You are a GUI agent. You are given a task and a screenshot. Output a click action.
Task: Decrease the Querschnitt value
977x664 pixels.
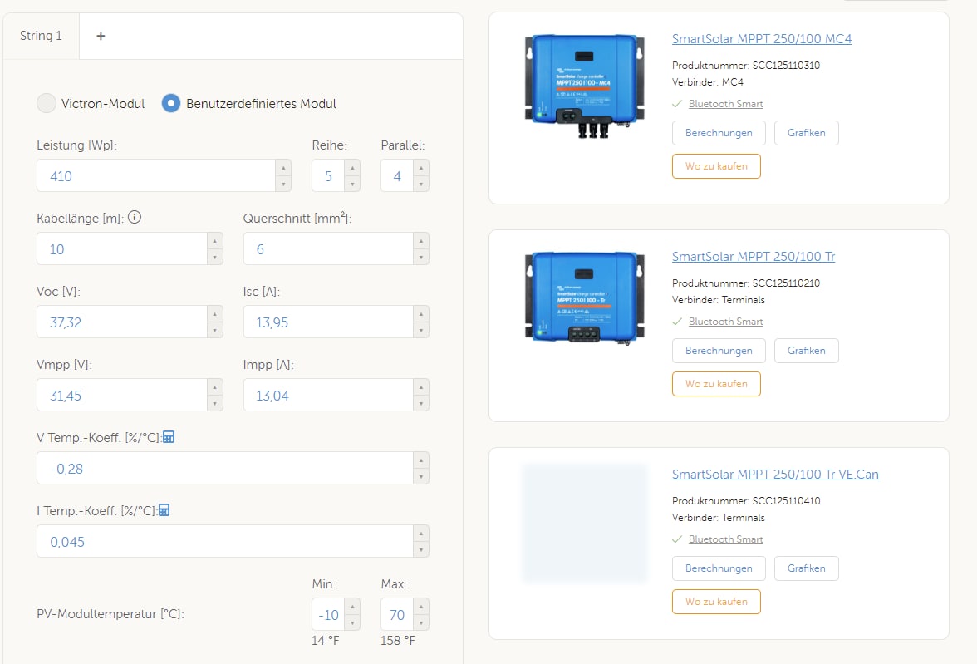click(422, 257)
